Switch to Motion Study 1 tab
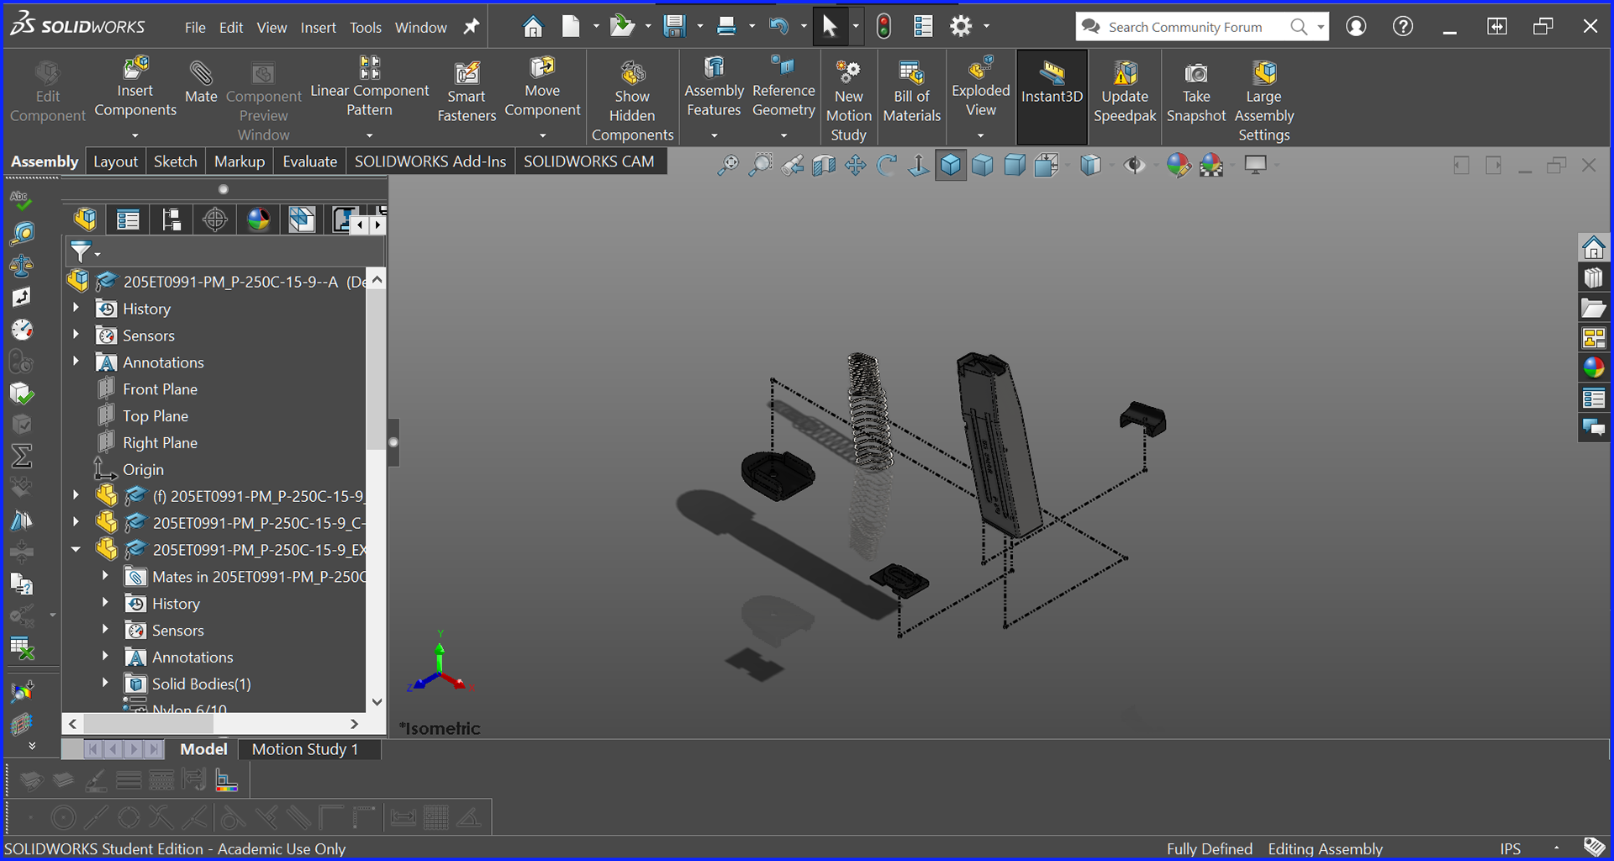Viewport: 1614px width, 861px height. pos(305,749)
